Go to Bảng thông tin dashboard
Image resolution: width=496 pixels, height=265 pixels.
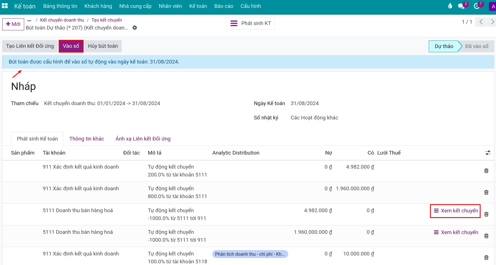60,6
